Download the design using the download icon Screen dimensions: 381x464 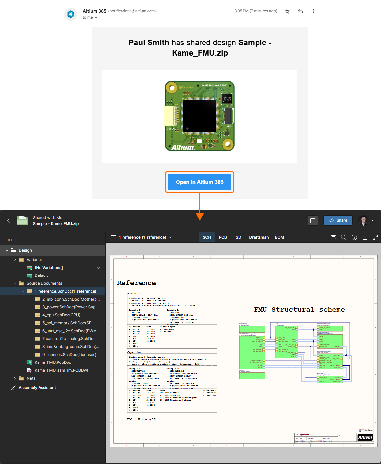365,237
